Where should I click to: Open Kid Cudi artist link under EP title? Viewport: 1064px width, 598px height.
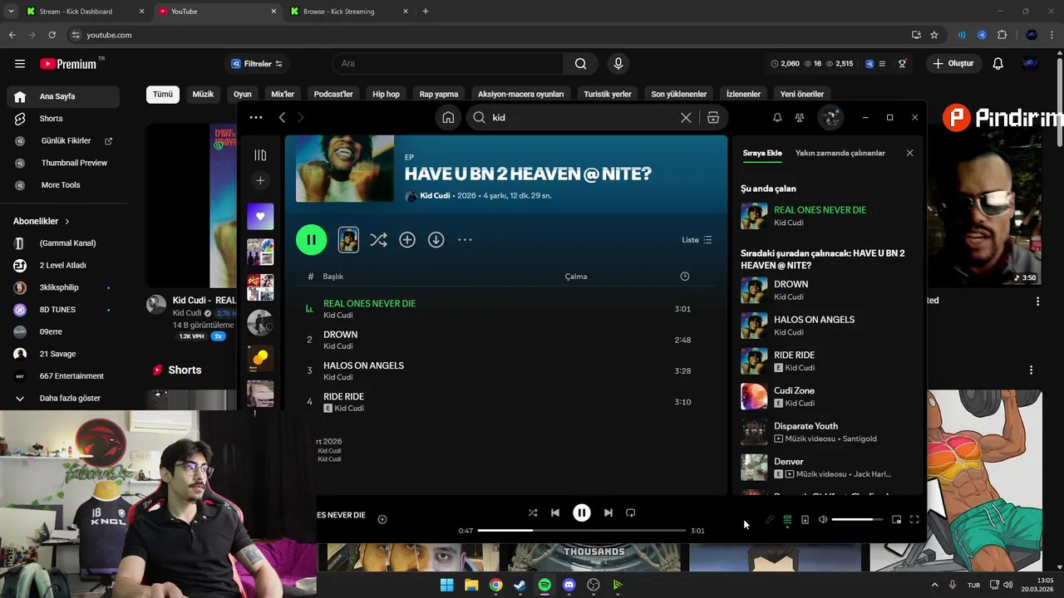[435, 196]
